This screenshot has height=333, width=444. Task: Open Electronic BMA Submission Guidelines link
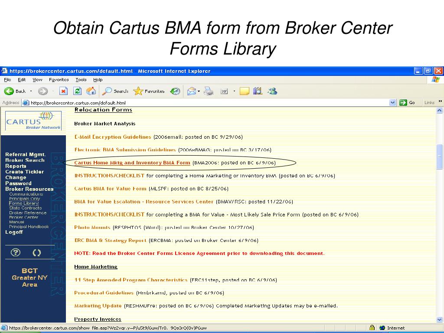point(125,150)
